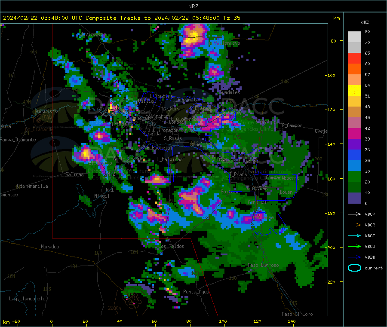This screenshot has height=327, width=387.
Task: Click the 'VBCR' legend label
Action: click(370, 225)
